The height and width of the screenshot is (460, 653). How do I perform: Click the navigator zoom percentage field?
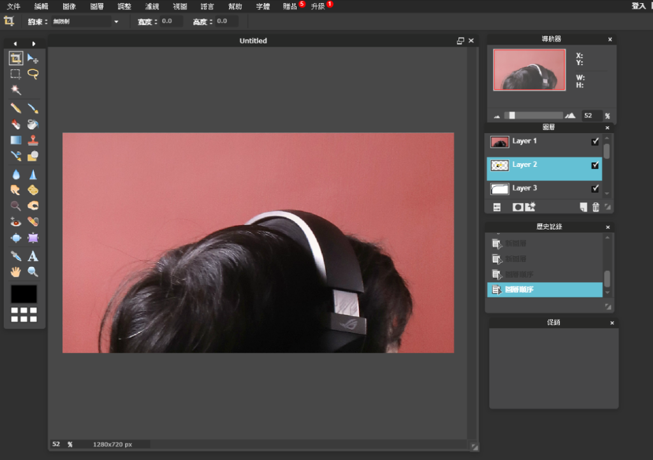[x=591, y=115]
